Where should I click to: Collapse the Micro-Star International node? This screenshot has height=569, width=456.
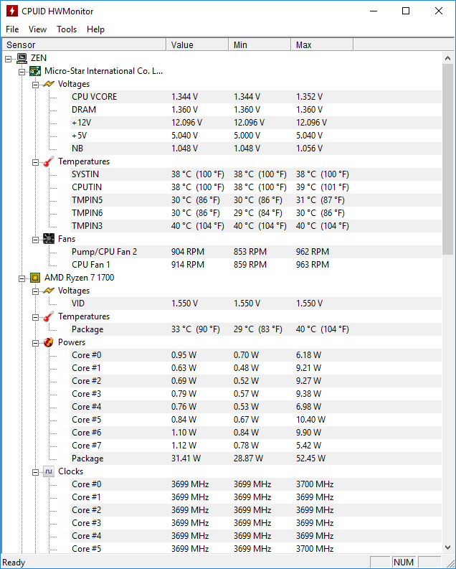[22, 72]
